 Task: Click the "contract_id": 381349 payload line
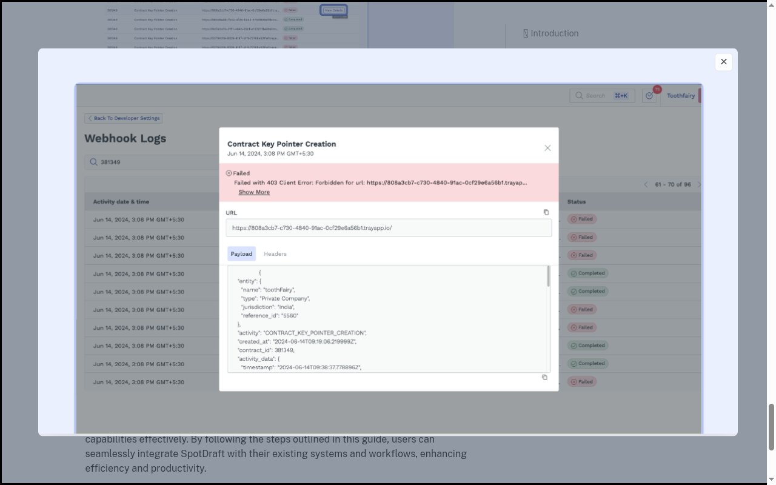coord(266,350)
